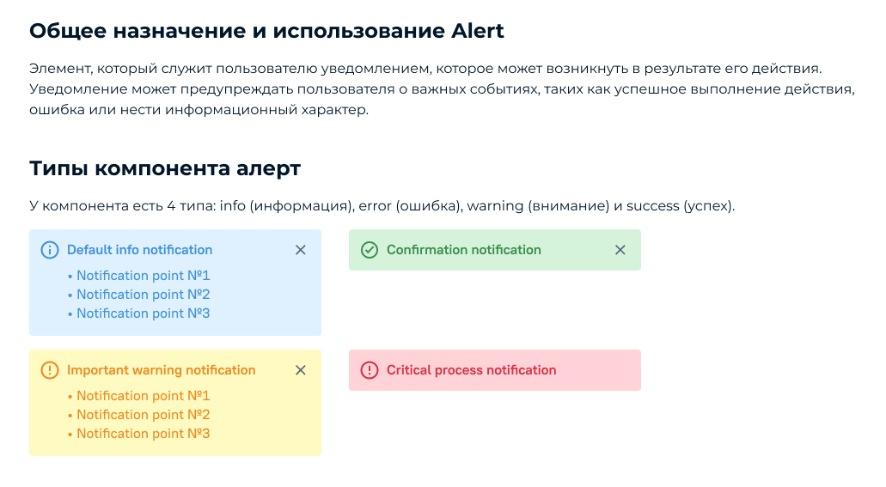Select blue Notification point №1
Screen dimensions: 886x487
tap(143, 276)
